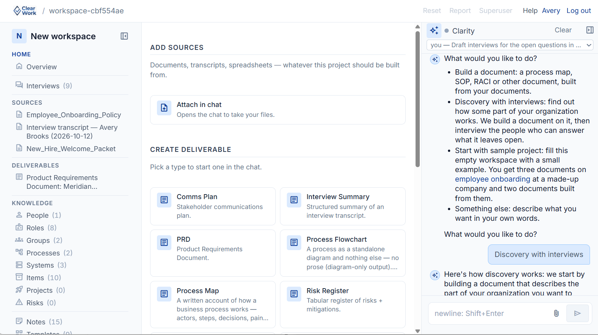598x335 pixels.
Task: Click the Log out link
Action: pos(579,11)
